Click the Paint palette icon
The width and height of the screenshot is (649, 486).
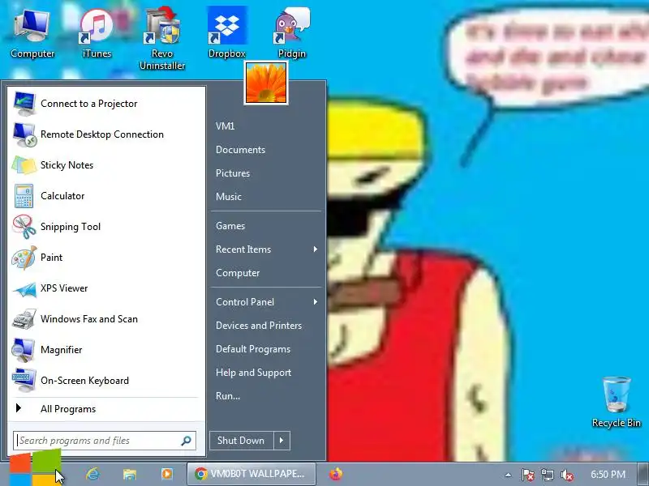24,258
